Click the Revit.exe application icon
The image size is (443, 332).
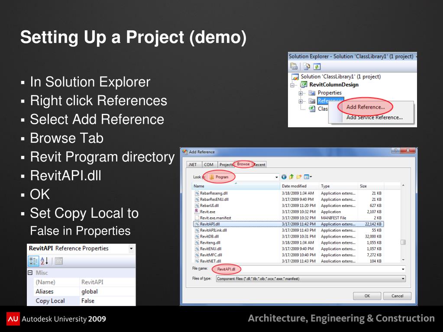tap(197, 212)
